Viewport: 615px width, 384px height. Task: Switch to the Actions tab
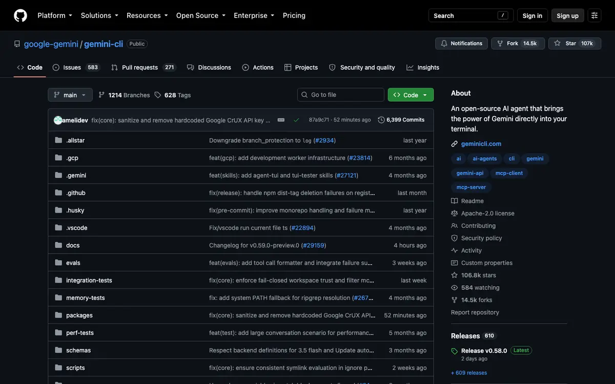(258, 68)
